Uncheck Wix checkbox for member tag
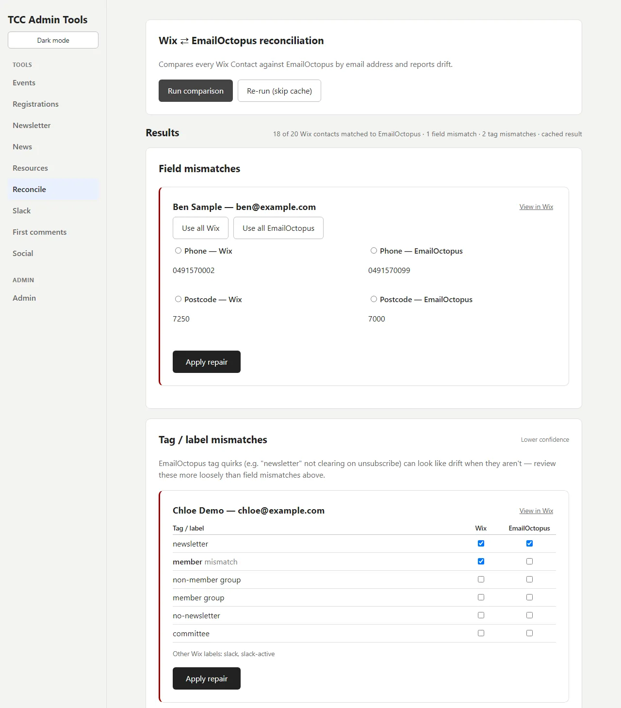621x708 pixels. coord(481,562)
